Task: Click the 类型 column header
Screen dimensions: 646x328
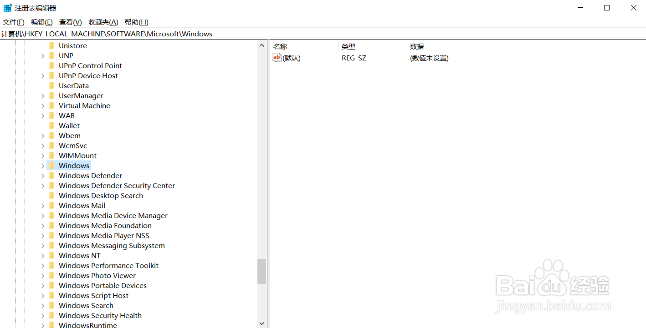Action: (373, 46)
